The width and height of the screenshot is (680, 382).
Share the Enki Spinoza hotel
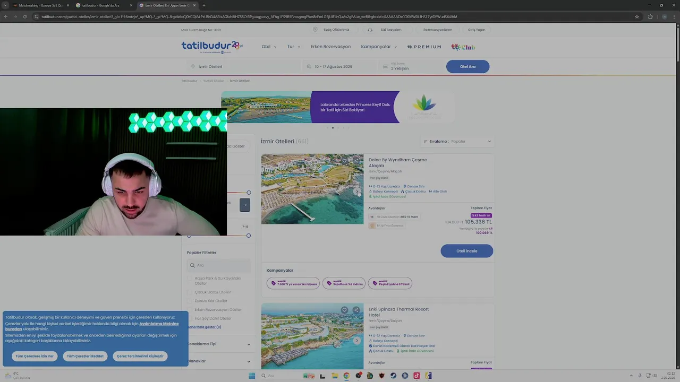356,310
